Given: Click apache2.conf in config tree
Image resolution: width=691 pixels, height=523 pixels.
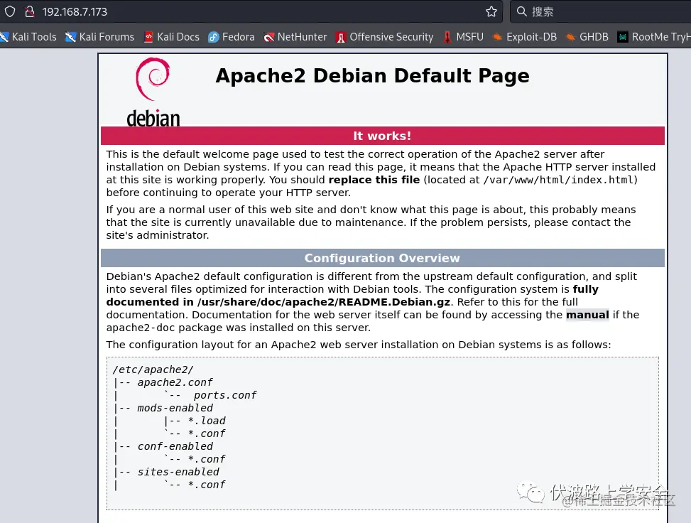Looking at the screenshot, I should [x=175, y=382].
